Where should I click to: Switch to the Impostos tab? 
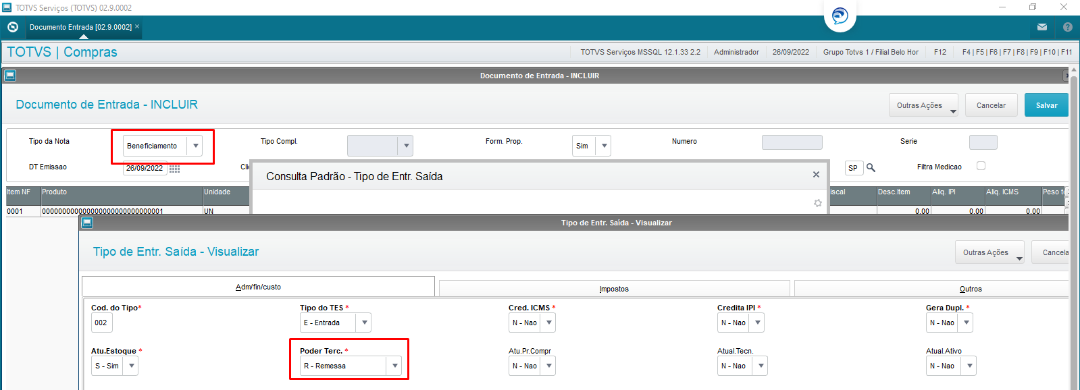pos(614,289)
